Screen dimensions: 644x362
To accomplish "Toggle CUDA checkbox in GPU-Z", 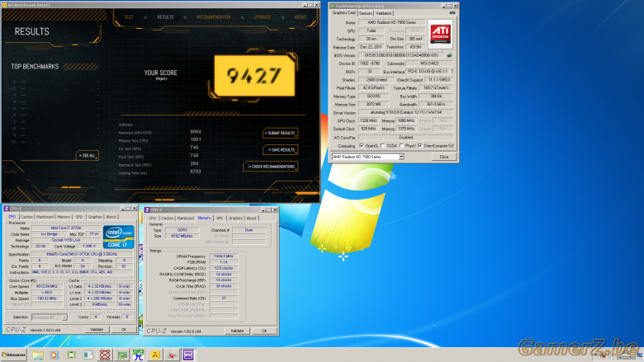I will click(x=383, y=145).
